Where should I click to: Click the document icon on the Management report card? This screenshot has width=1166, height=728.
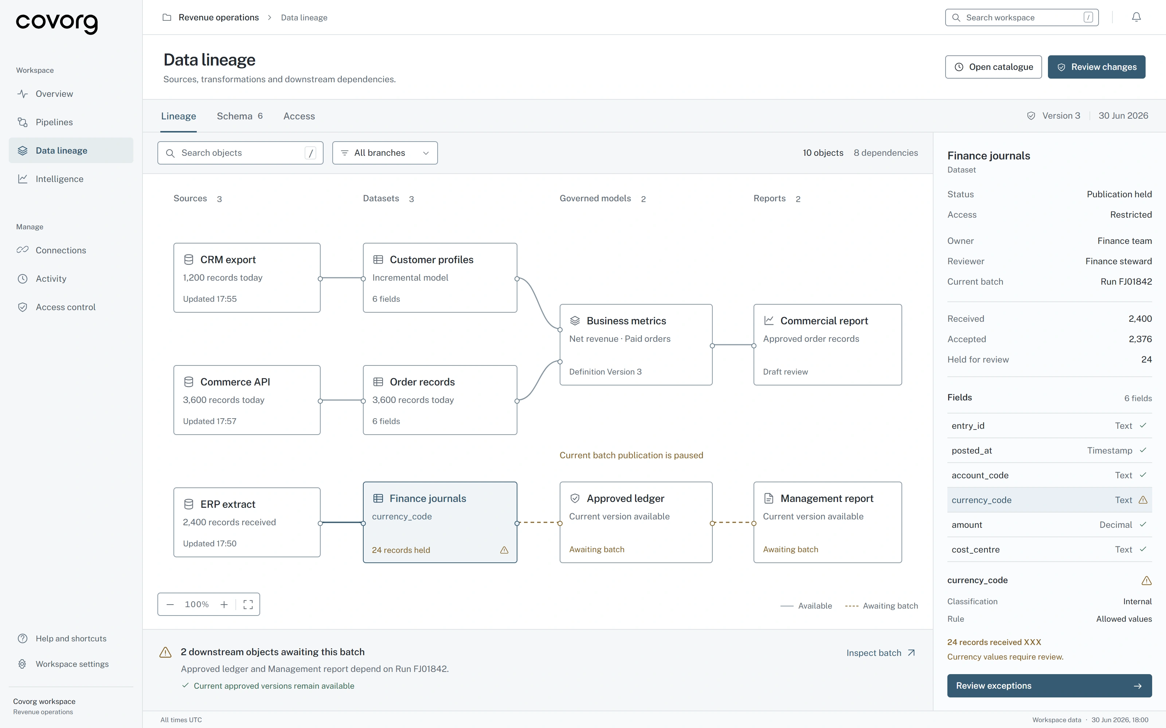pyautogui.click(x=768, y=498)
